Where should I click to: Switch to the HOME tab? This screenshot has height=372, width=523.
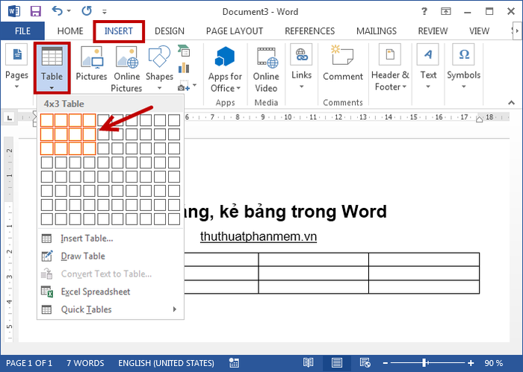(70, 31)
